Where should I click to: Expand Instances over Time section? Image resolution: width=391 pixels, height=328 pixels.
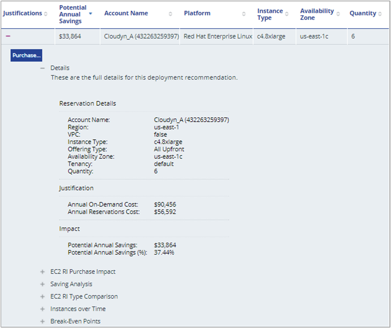click(x=42, y=309)
